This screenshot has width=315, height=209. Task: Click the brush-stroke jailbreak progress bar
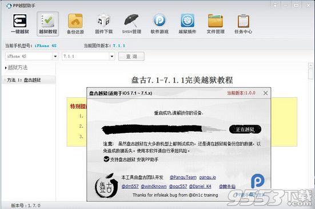(164, 129)
